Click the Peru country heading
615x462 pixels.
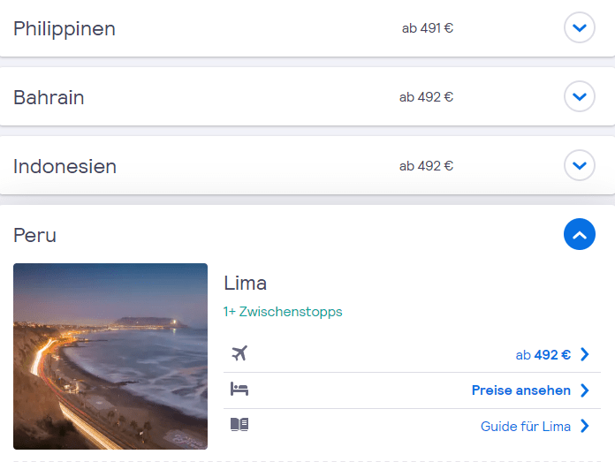click(x=35, y=235)
